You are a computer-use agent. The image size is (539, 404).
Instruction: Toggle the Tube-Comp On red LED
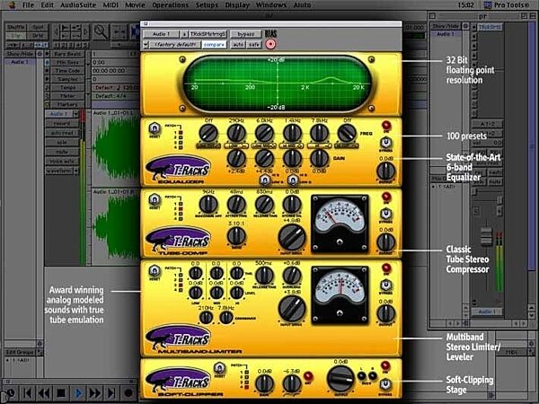386,197
